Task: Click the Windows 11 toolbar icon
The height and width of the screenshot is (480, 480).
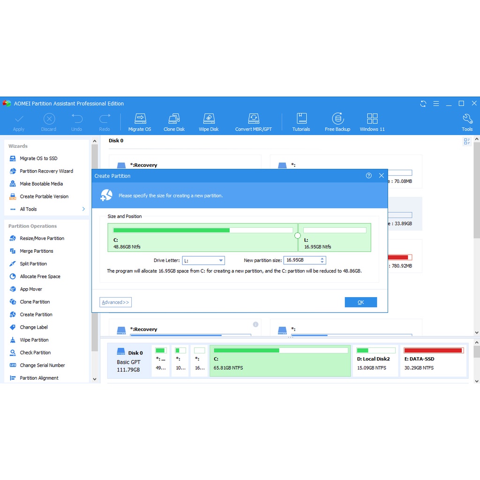Action: click(372, 122)
